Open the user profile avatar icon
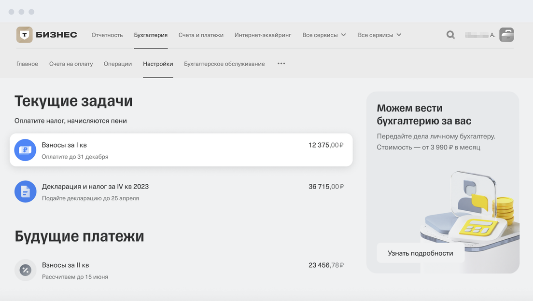 506,35
